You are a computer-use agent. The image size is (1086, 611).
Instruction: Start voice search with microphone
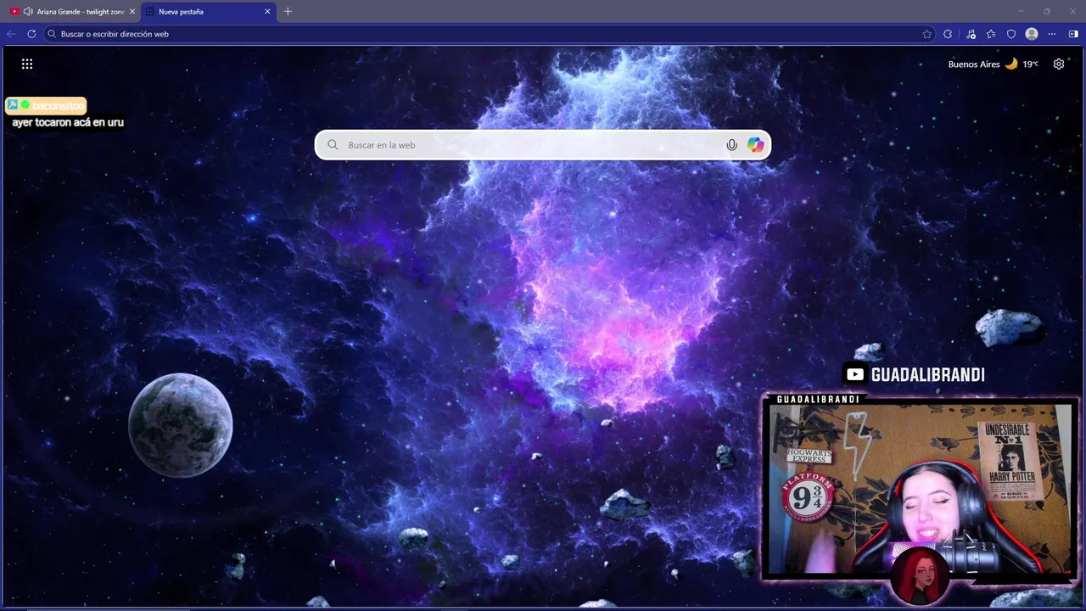point(731,145)
